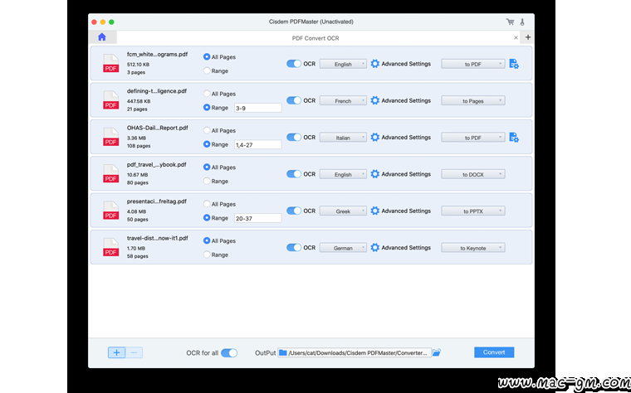
Task: Open Advanced Settings gear for travel-dist...now-it1.pdf
Action: (x=374, y=248)
